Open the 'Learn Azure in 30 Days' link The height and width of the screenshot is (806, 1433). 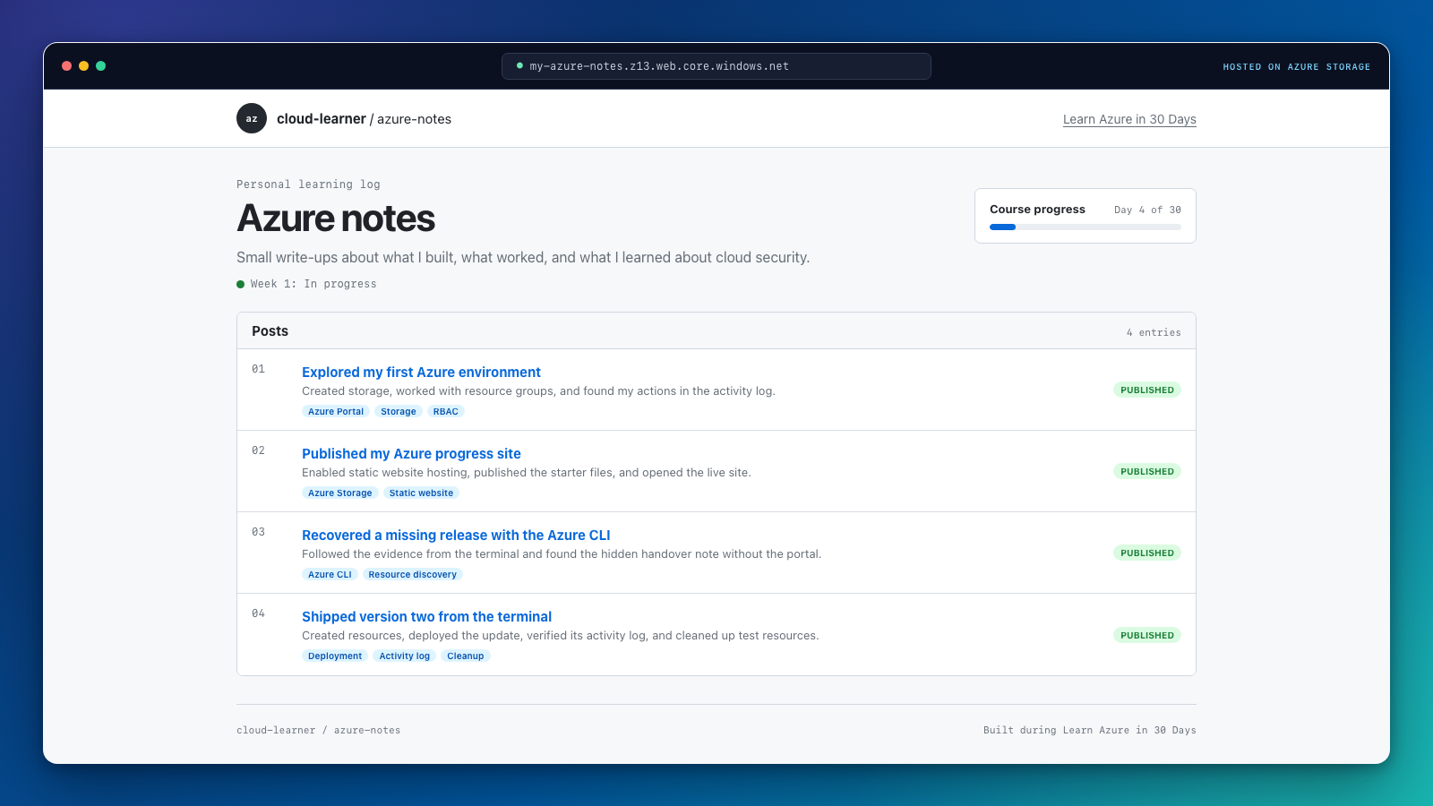(1129, 119)
